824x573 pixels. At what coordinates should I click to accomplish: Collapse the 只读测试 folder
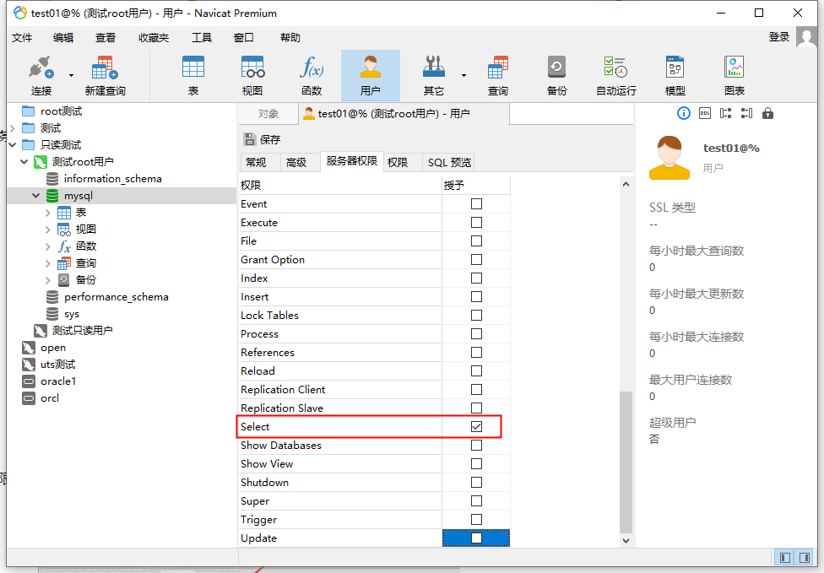tap(13, 145)
